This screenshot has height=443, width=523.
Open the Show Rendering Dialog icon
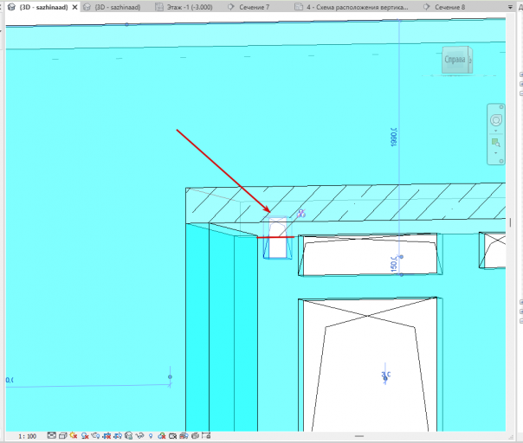click(95, 436)
